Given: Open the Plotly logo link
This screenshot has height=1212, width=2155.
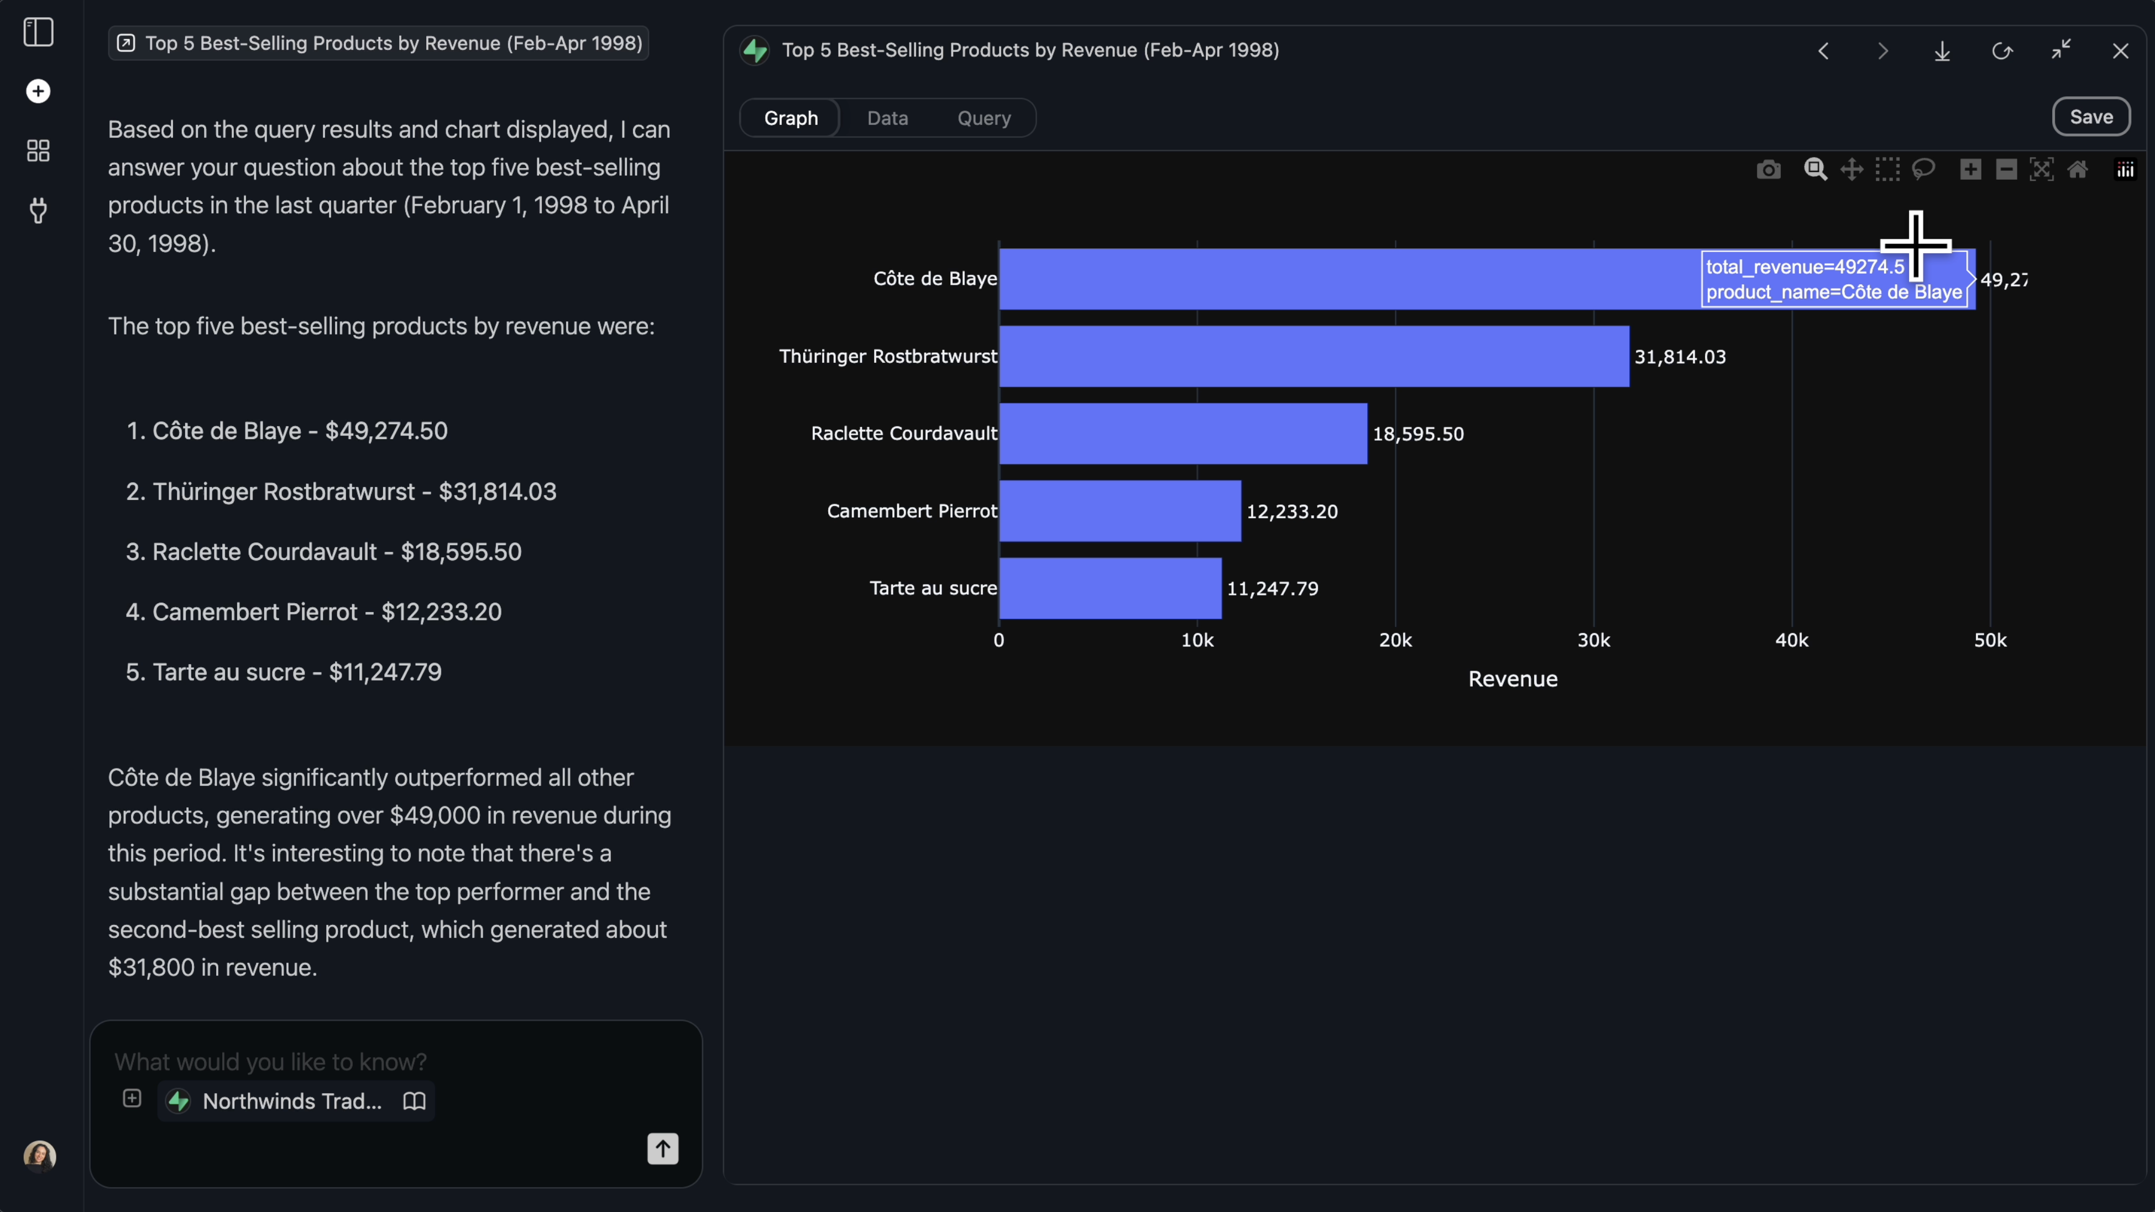Looking at the screenshot, I should tap(2125, 170).
